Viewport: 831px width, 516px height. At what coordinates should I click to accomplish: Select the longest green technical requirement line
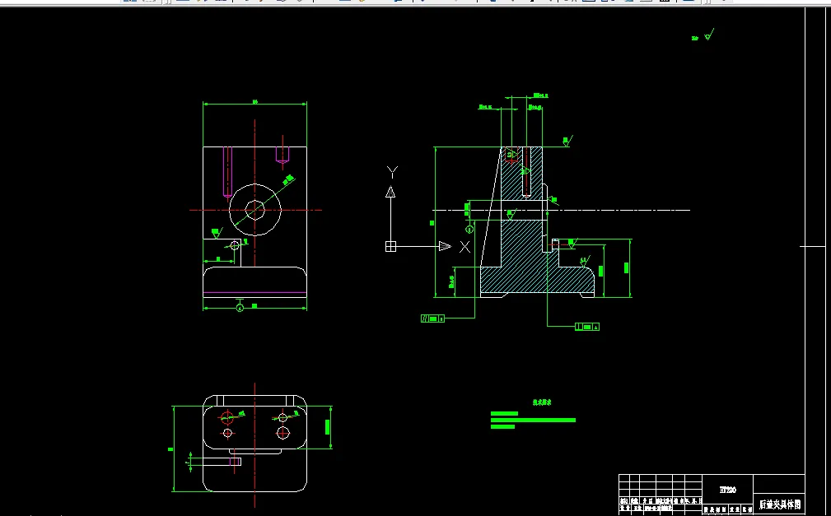tap(533, 420)
